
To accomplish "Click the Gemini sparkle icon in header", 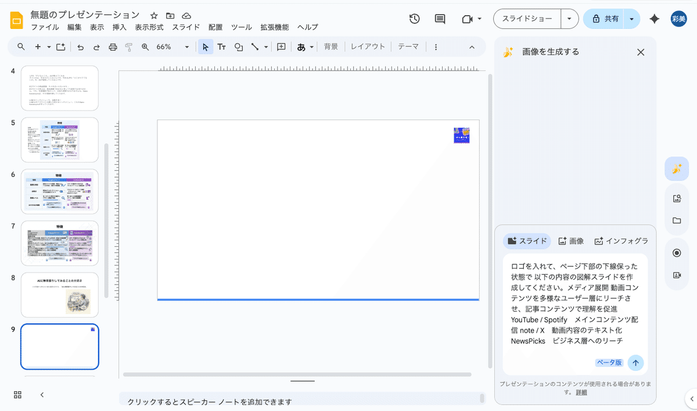I will click(x=654, y=19).
